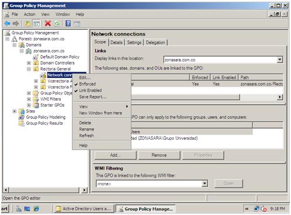Click the Links list scroll right arrow
Viewport: 291px width, 215px height.
(x=280, y=97)
